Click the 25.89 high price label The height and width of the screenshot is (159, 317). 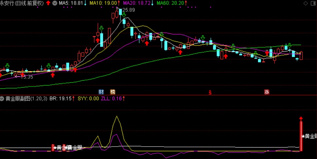129,10
